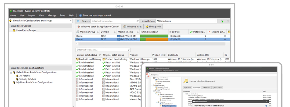Click the red X icon in Missing patches header
The height and width of the screenshot is (107, 290).
209,32
